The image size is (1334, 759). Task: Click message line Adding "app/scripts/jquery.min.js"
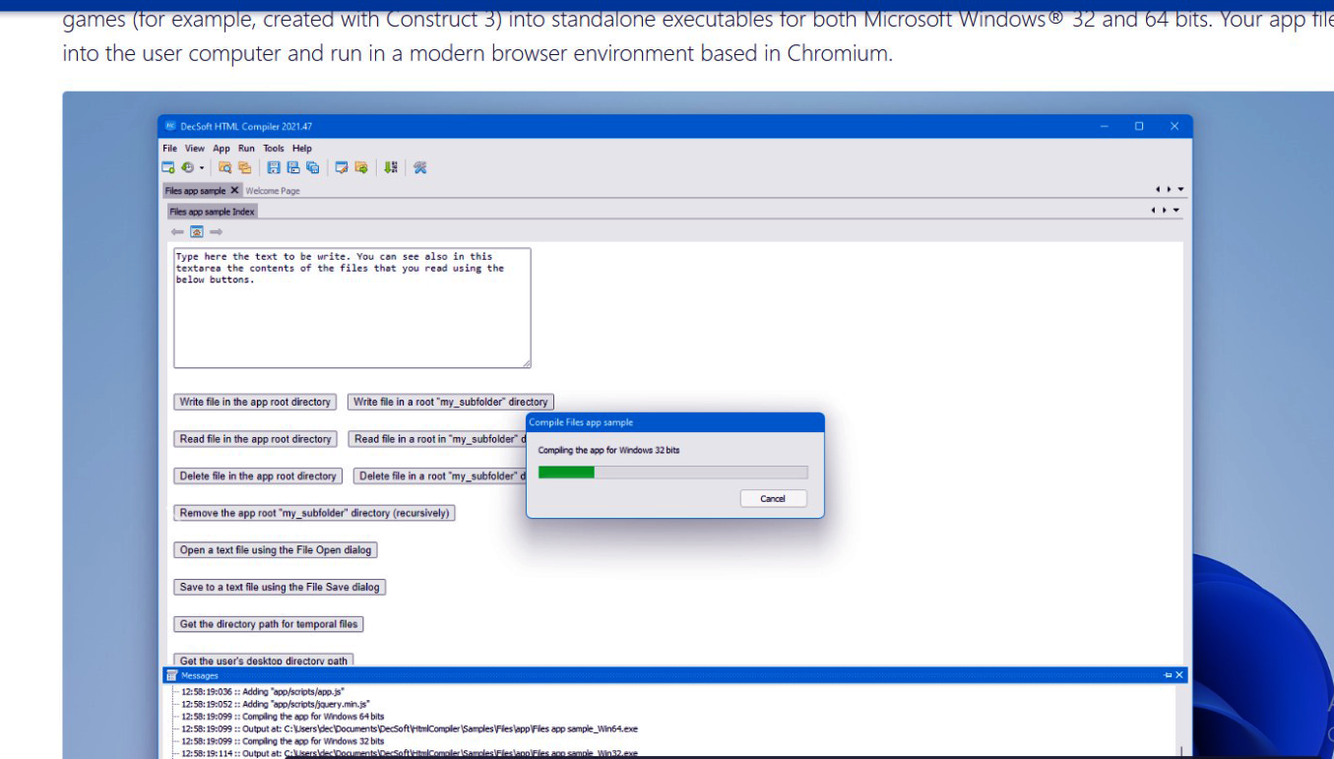276,705
